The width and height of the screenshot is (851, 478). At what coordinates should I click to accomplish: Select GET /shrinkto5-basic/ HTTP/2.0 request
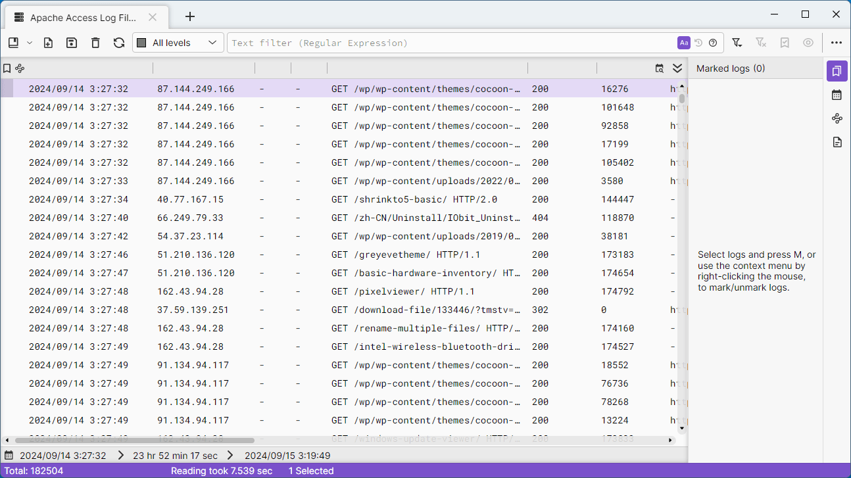tap(414, 199)
